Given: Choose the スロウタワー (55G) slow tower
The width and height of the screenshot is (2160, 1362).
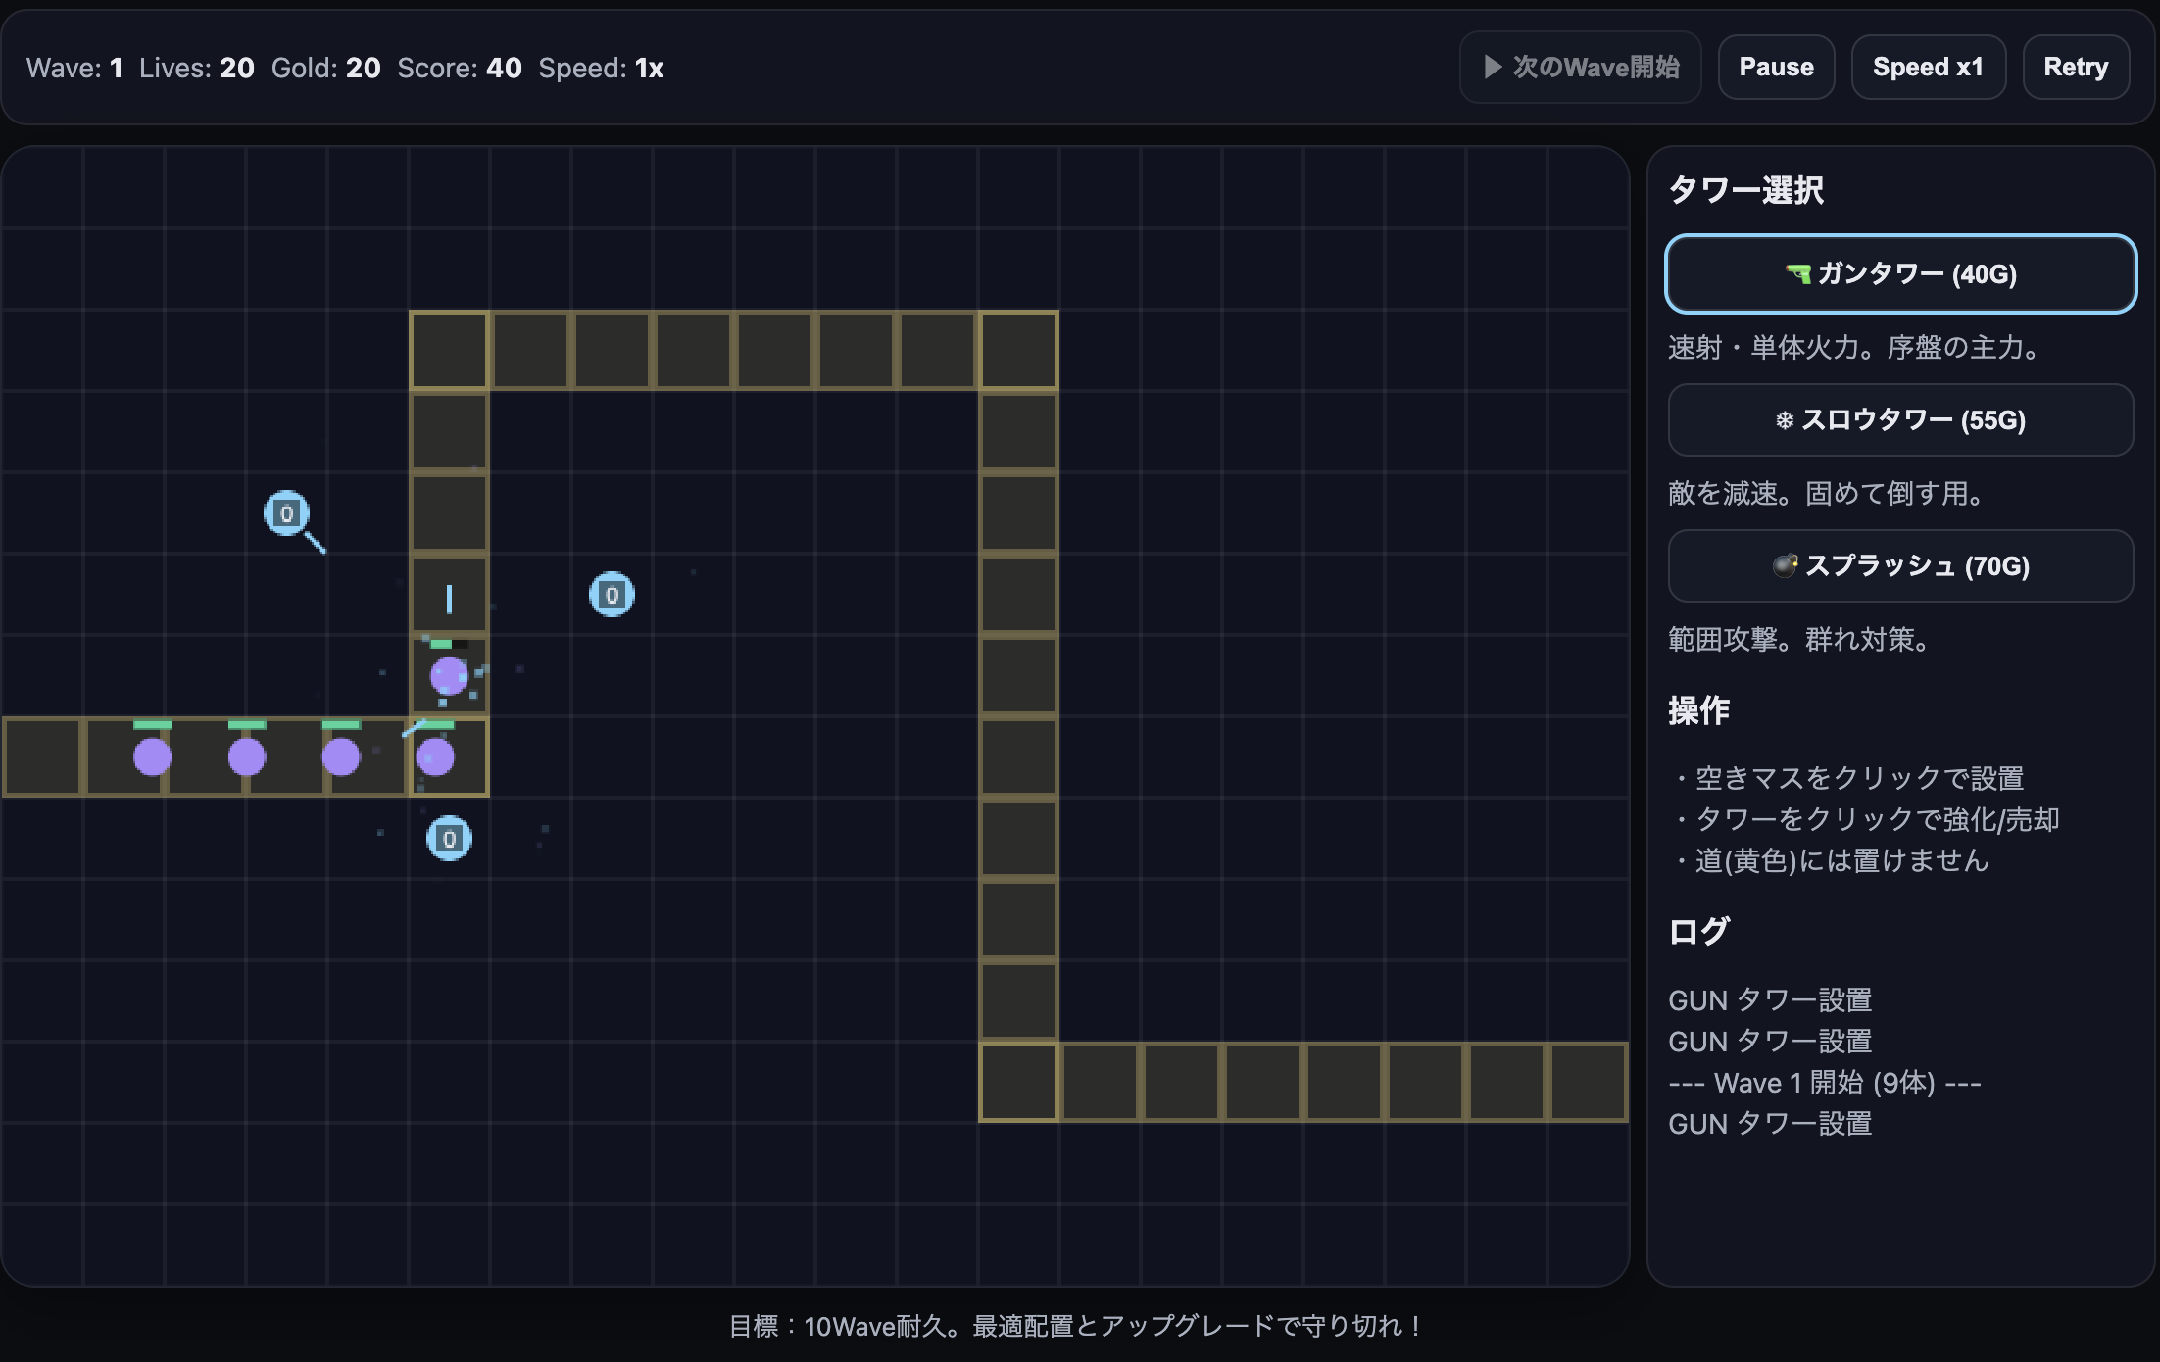Looking at the screenshot, I should pos(1899,420).
